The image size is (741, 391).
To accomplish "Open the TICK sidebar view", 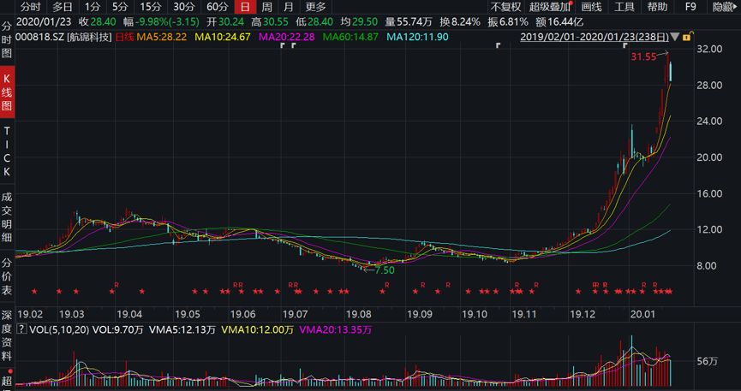I will pyautogui.click(x=8, y=151).
